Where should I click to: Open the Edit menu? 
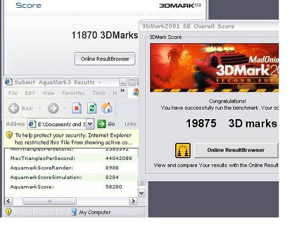click(x=30, y=93)
